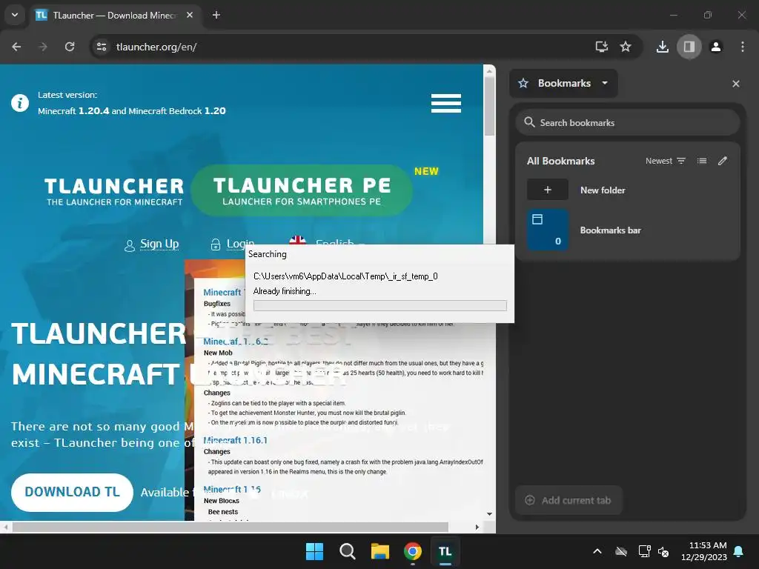Open File Explorer from taskbar

380,551
